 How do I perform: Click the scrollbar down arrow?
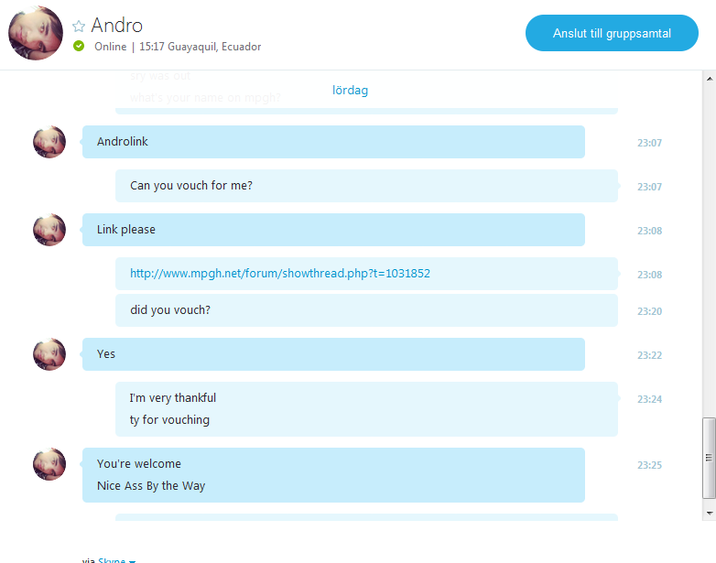tap(710, 514)
